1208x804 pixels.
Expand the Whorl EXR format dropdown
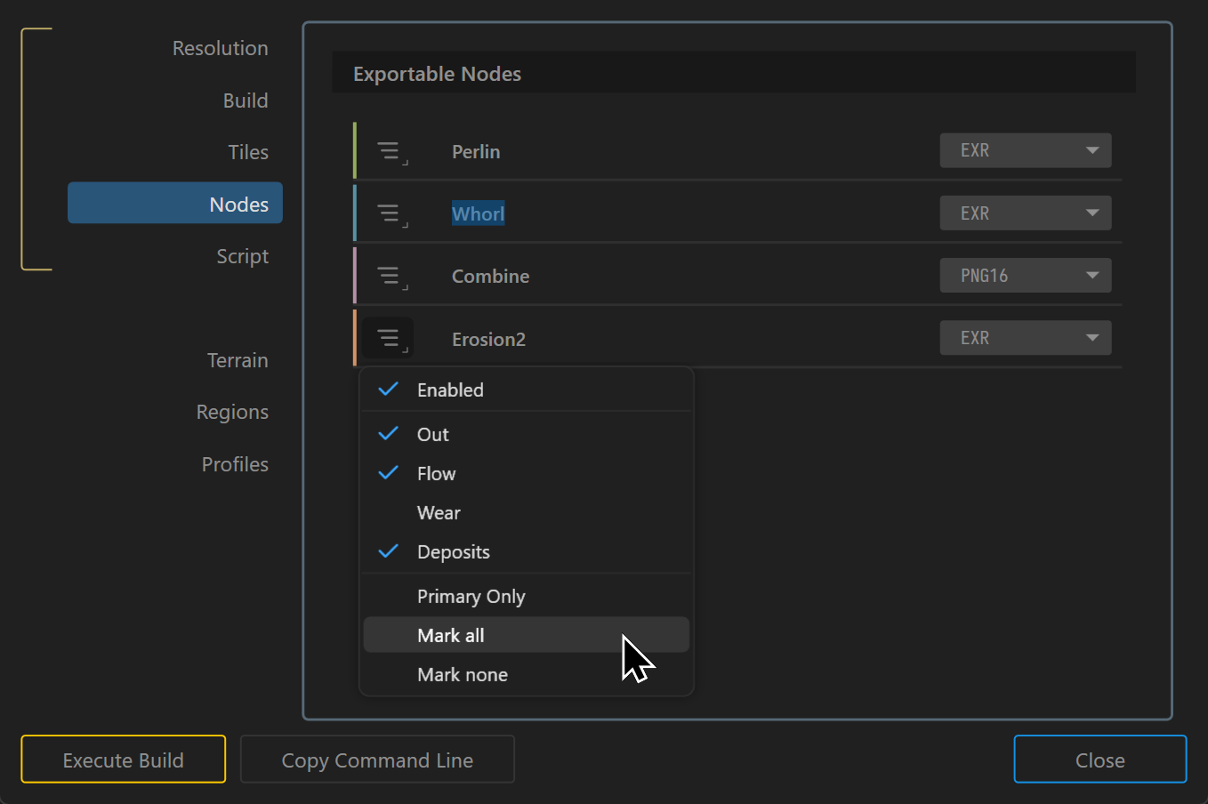click(1025, 213)
